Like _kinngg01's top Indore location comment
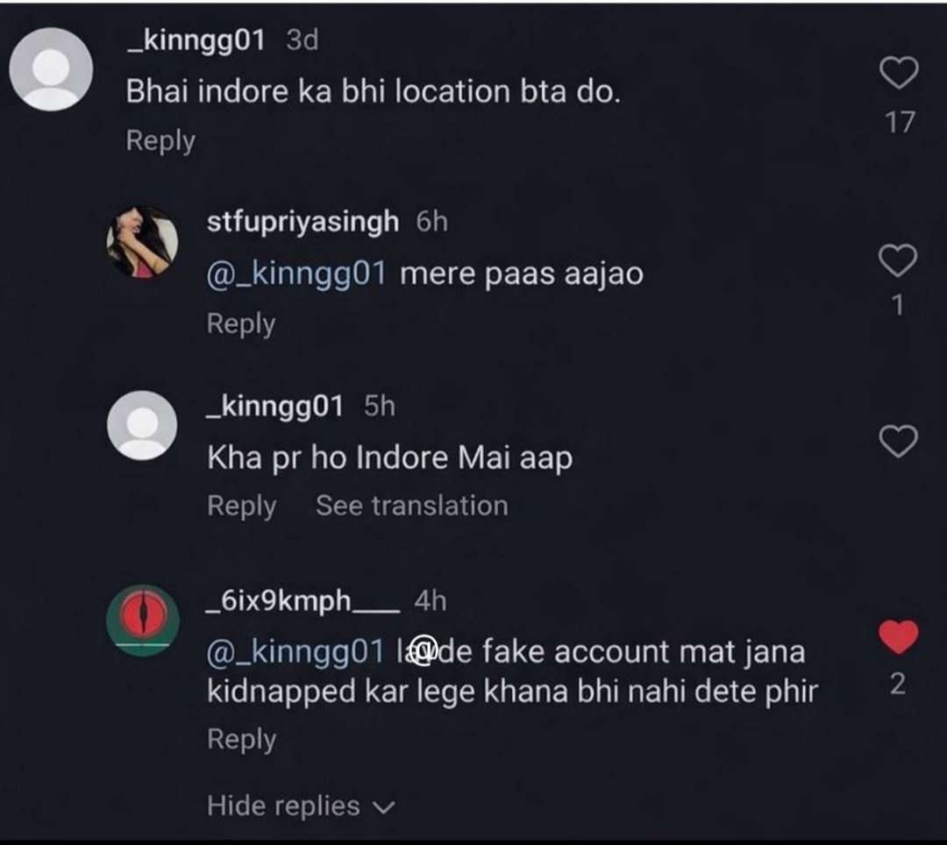Screen dimensions: 947x845 (x=898, y=74)
